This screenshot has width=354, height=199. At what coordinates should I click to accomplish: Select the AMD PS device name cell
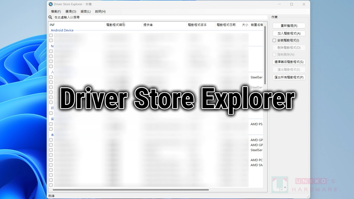256,124
